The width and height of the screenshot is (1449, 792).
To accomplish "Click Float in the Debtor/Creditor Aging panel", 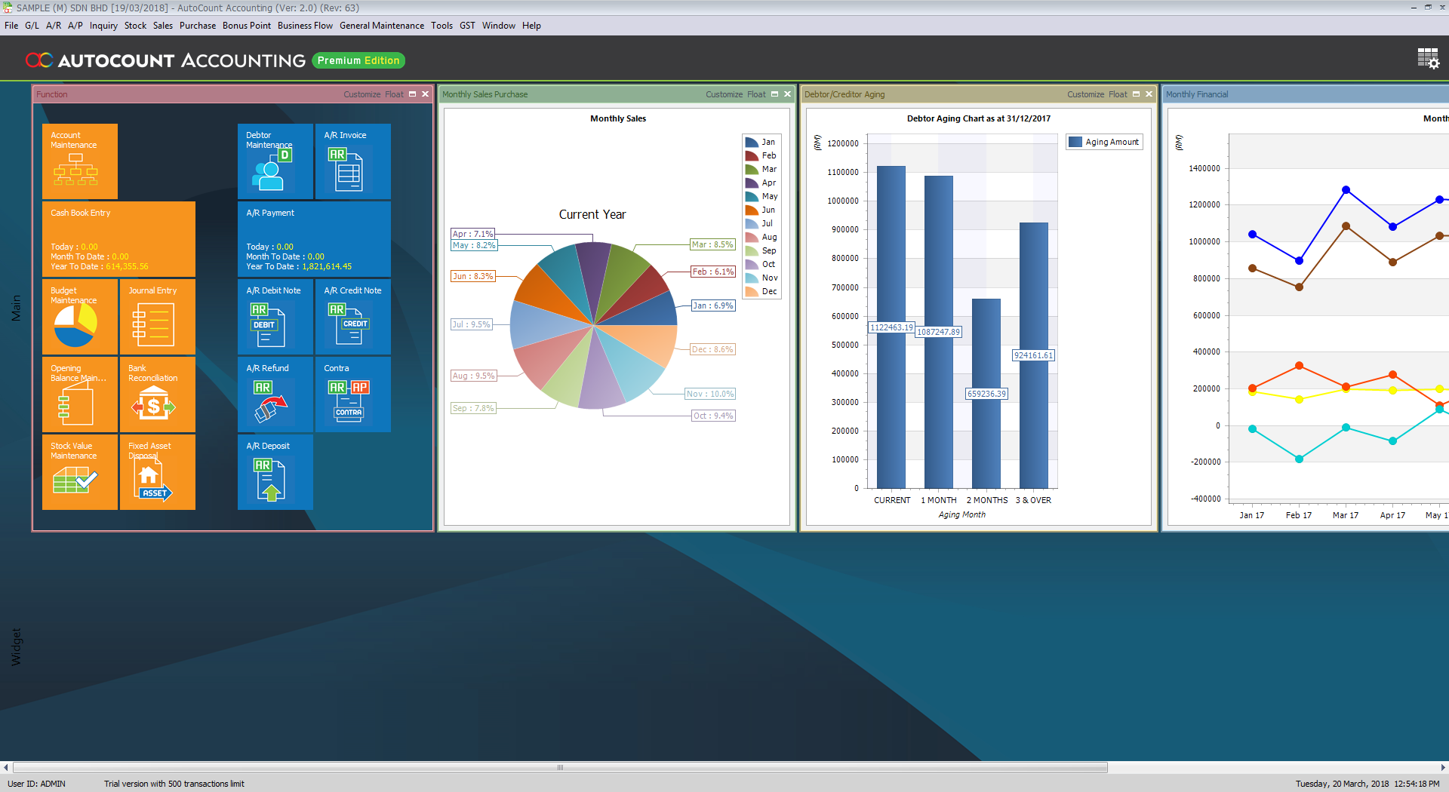I will pyautogui.click(x=1117, y=94).
